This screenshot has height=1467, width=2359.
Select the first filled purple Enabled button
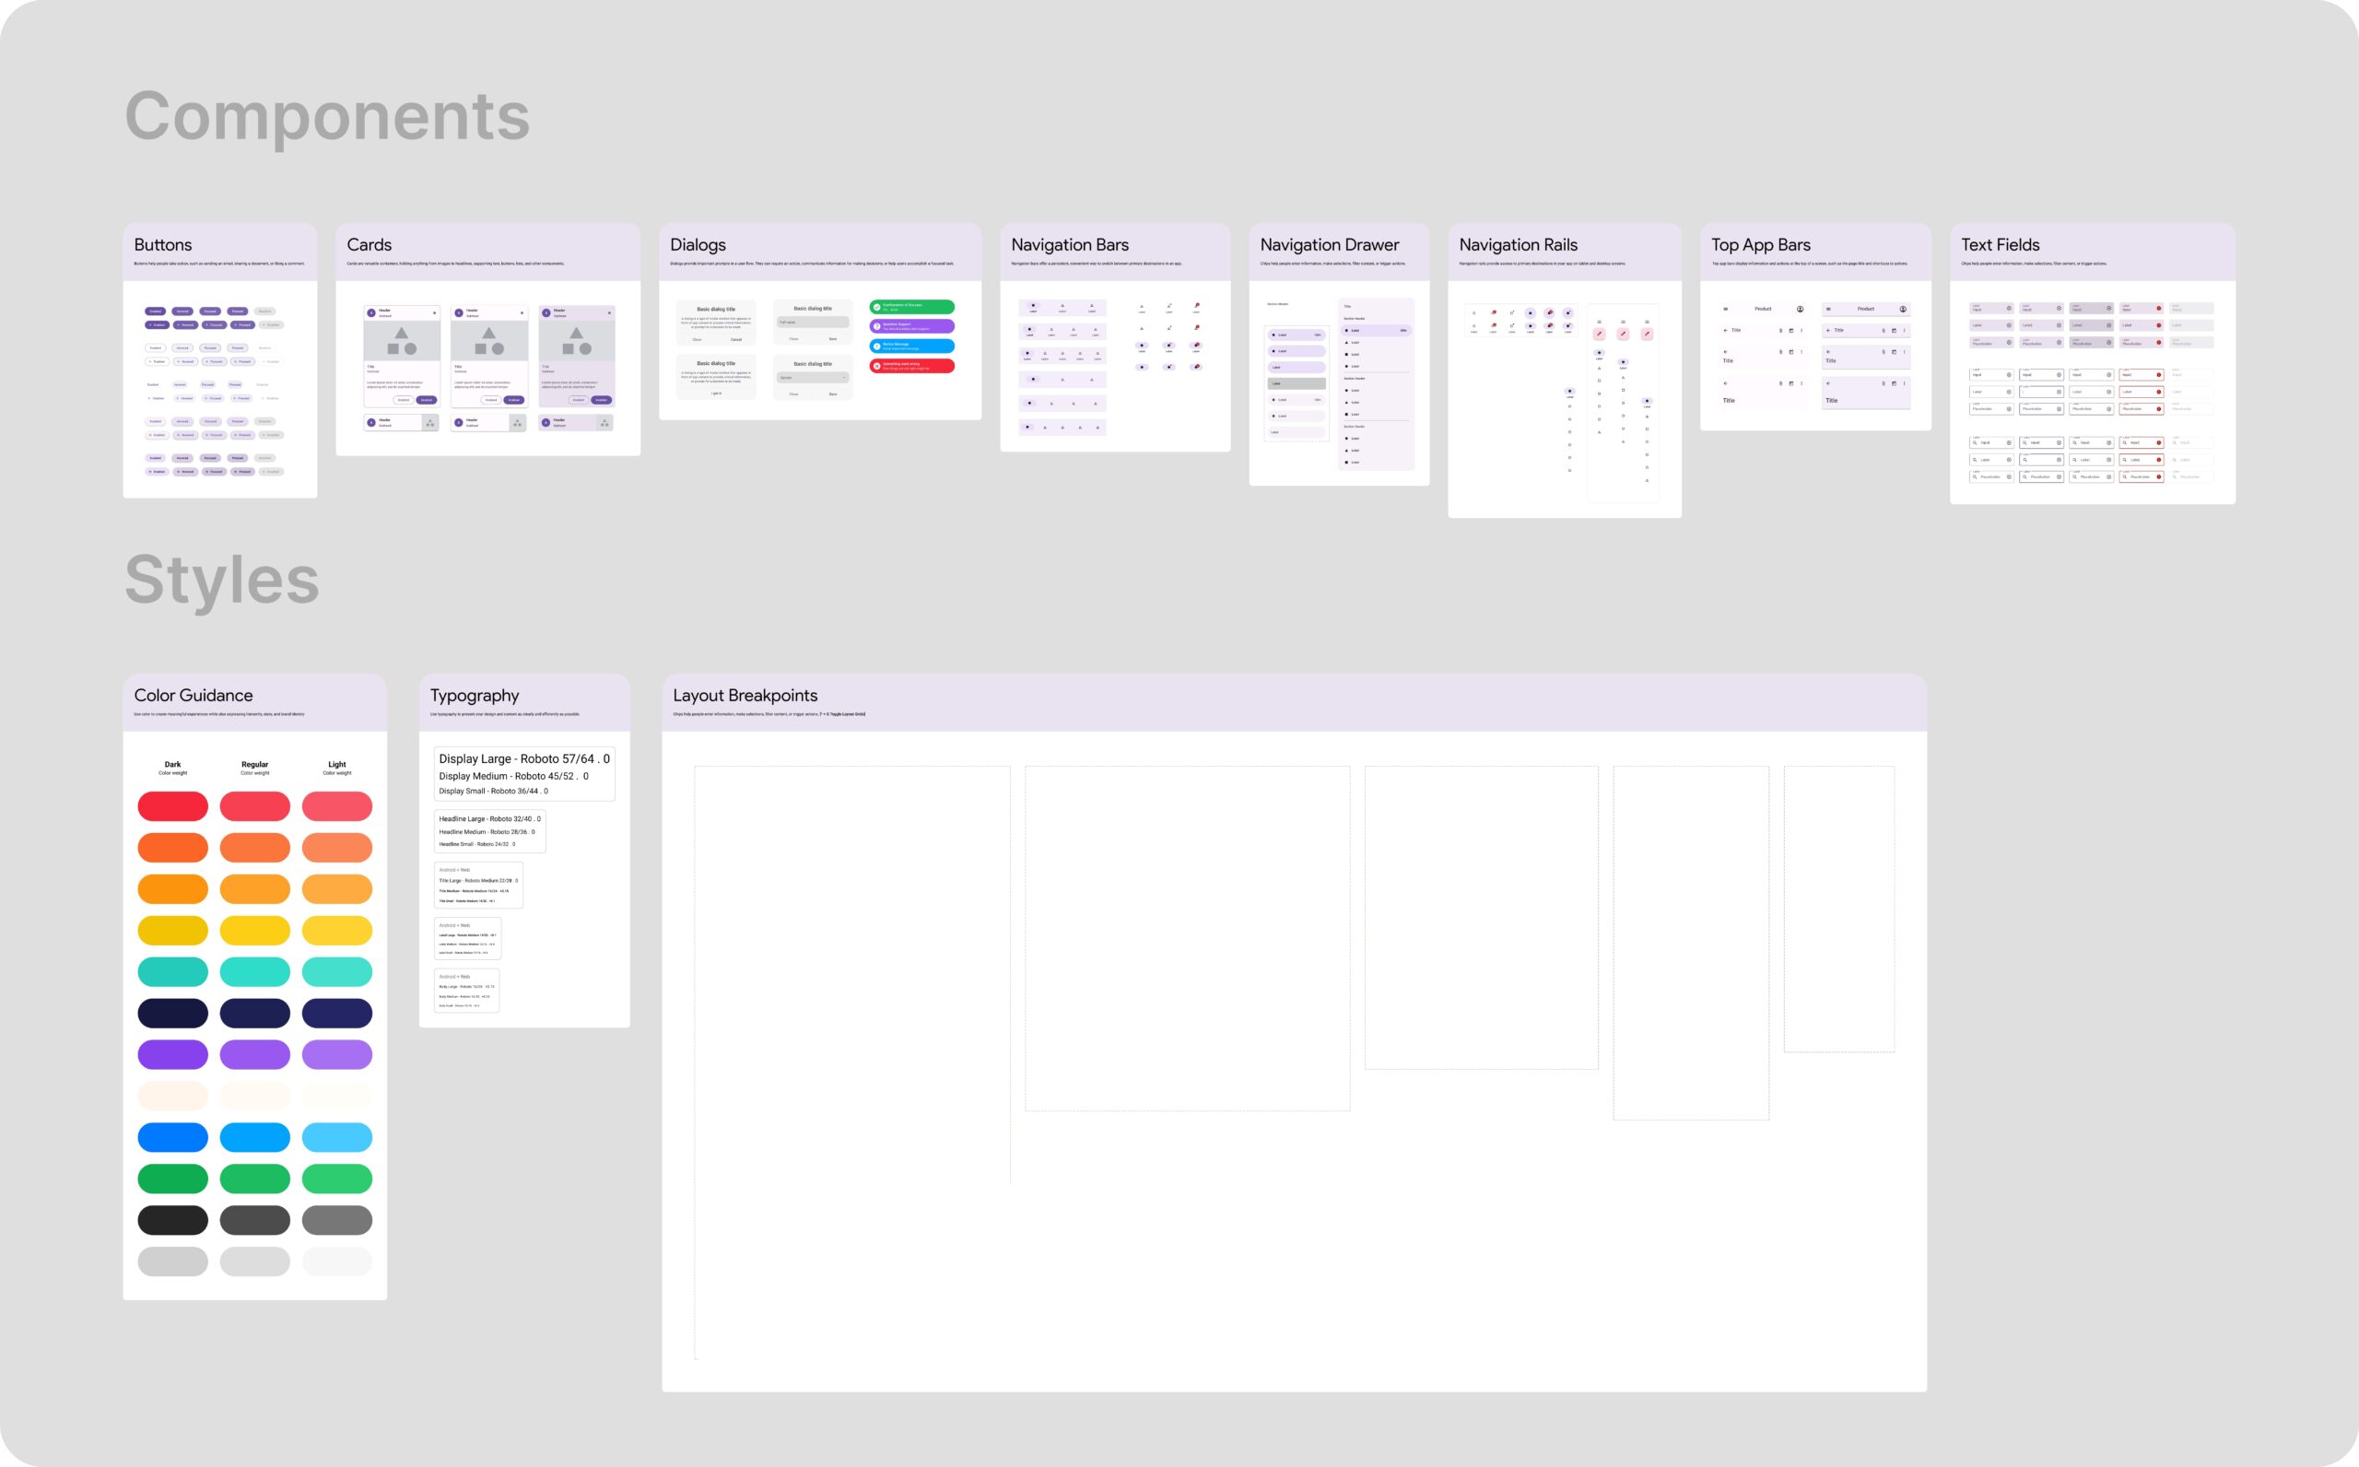(155, 311)
